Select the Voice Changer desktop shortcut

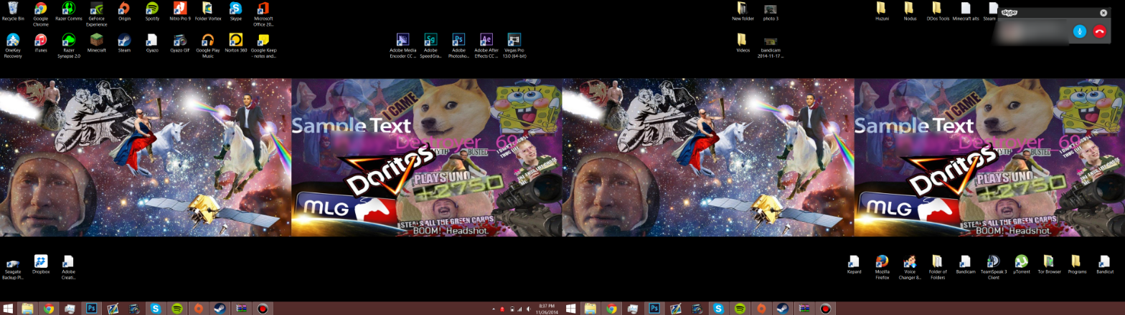point(910,266)
